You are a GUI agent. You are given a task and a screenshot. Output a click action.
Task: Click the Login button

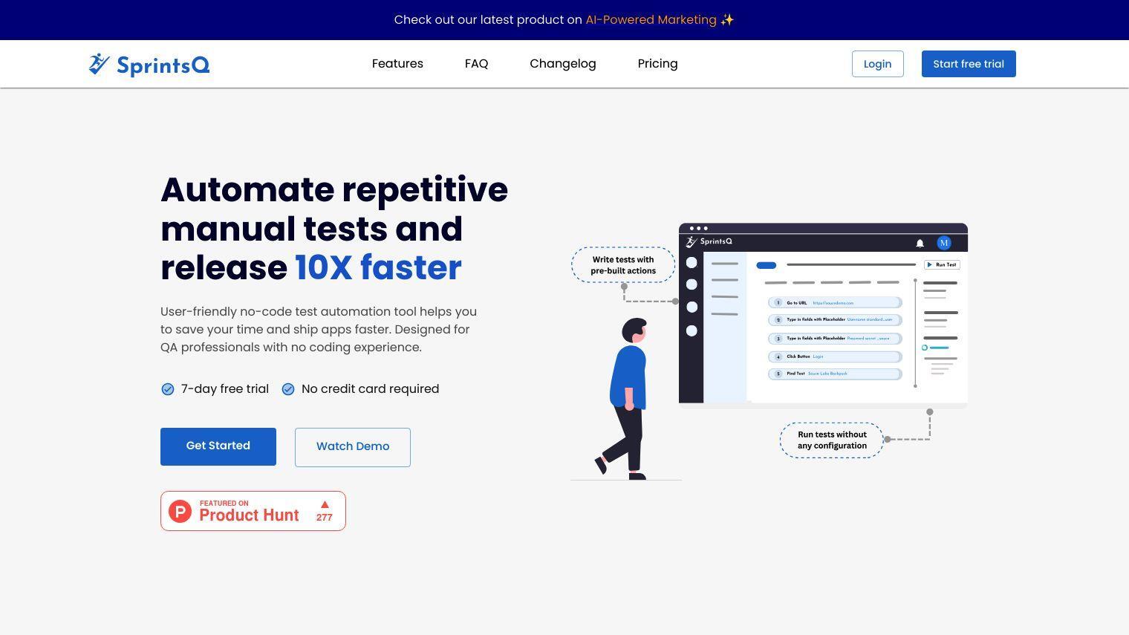(877, 64)
